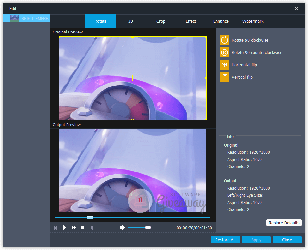This screenshot has height=250, width=308.
Task: Click the 00:00:20/00:01:30 time display
Action: point(194,228)
